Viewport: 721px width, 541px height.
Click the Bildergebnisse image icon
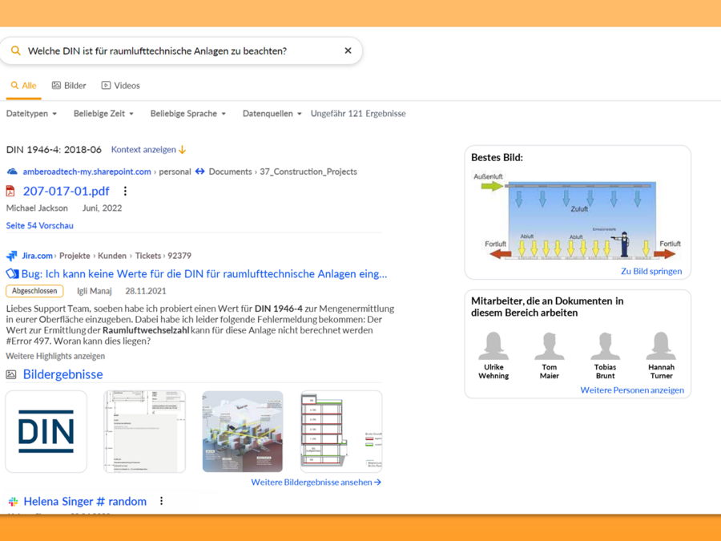click(11, 374)
